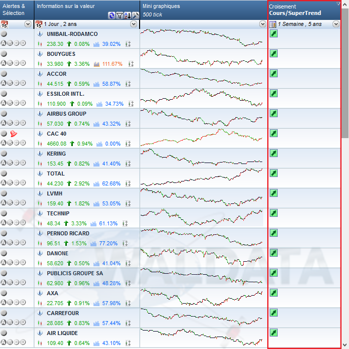349x349 pixels.
Task: Open the info icon for UNIBAIL-RODAMCO
Action: click(40, 34)
